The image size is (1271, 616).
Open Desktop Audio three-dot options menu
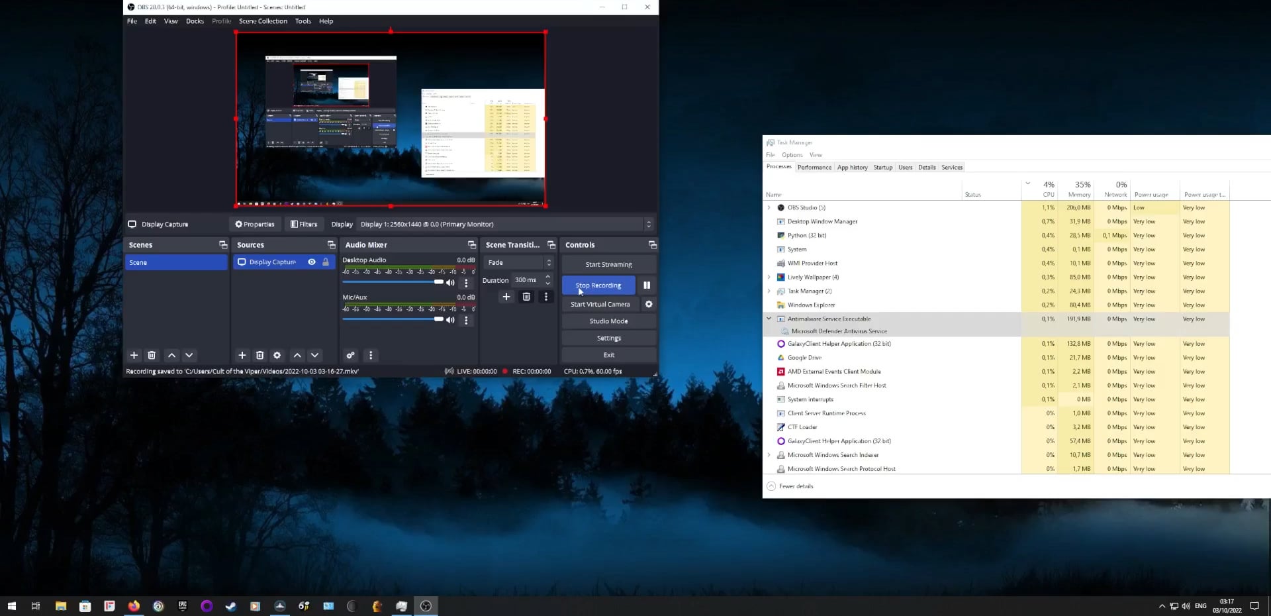click(466, 283)
